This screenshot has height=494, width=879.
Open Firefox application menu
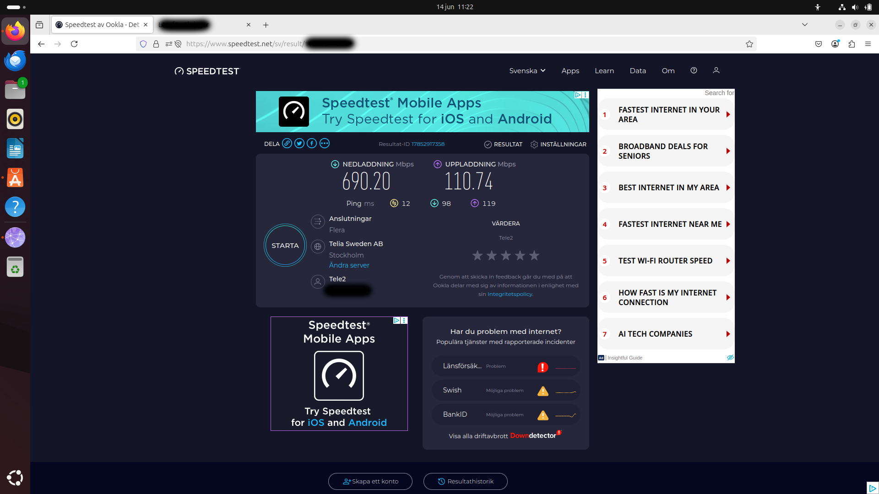click(x=868, y=44)
